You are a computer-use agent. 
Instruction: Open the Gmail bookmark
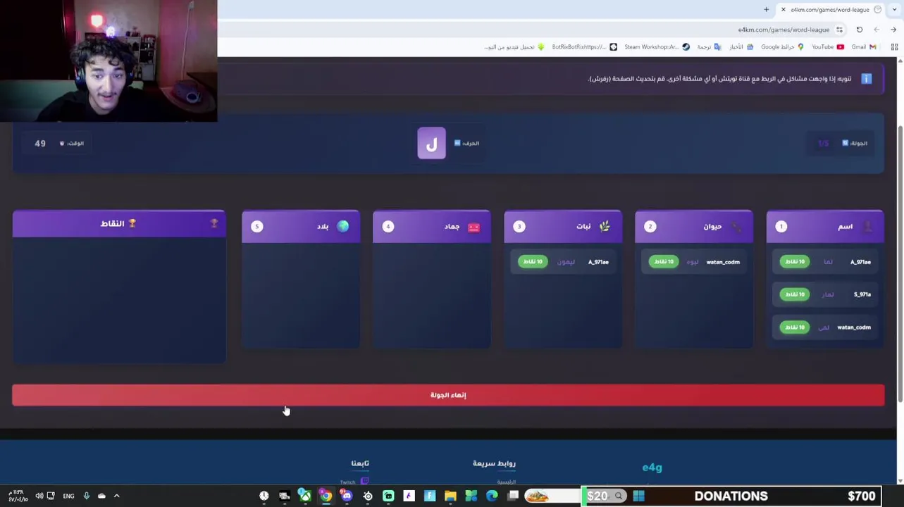click(864, 47)
